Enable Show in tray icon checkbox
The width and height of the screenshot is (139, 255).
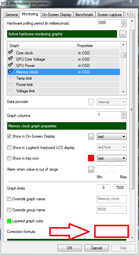tap(9, 158)
